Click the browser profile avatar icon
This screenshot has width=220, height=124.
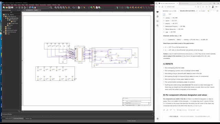pyautogui.click(x=213, y=7)
